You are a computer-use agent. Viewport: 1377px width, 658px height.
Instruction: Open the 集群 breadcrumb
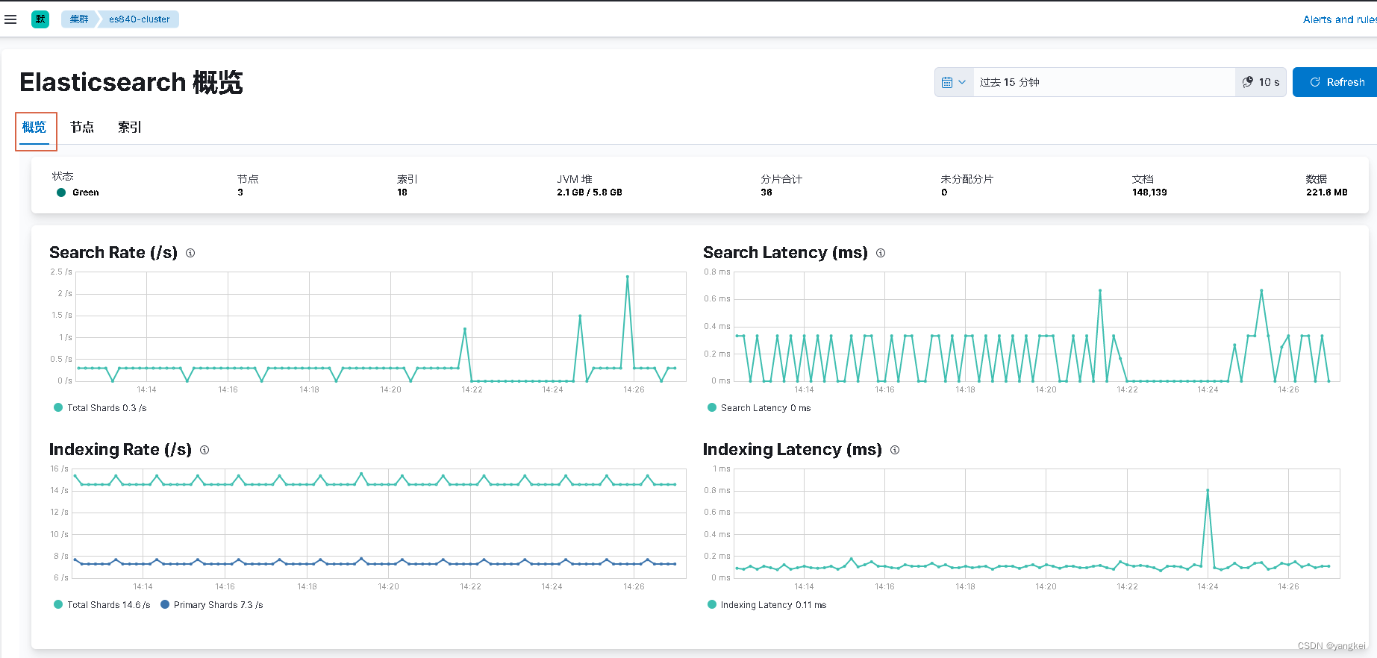click(78, 19)
